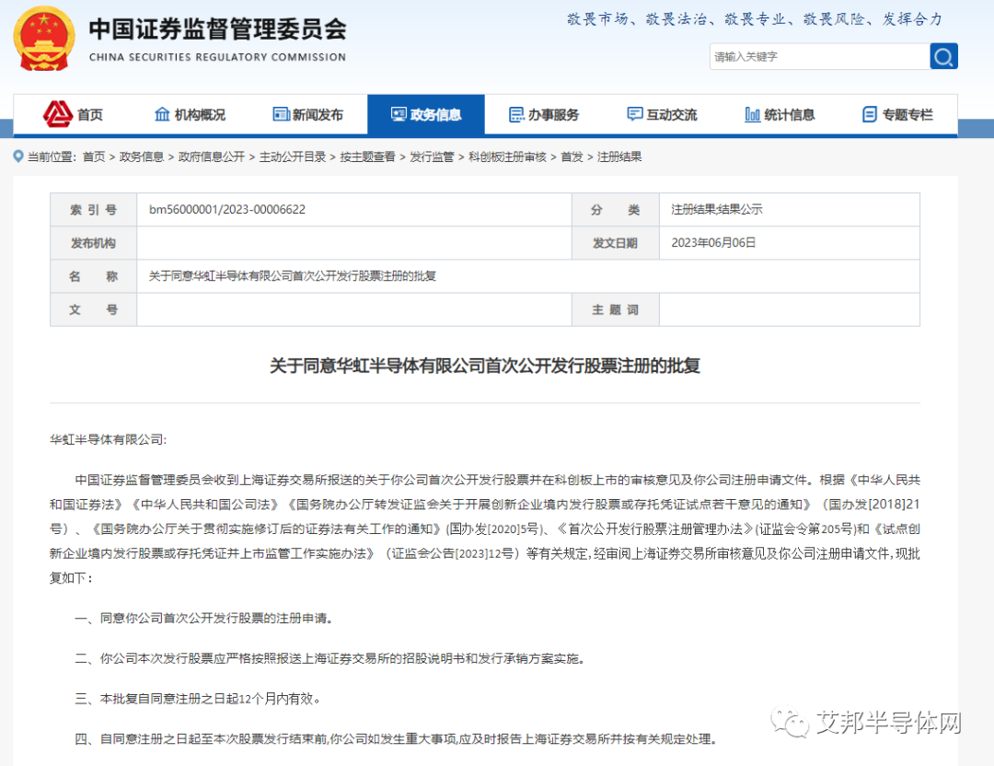Click the paragraph starting 四、自同意注册之日
The width and height of the screenshot is (994, 766).
coord(396,738)
